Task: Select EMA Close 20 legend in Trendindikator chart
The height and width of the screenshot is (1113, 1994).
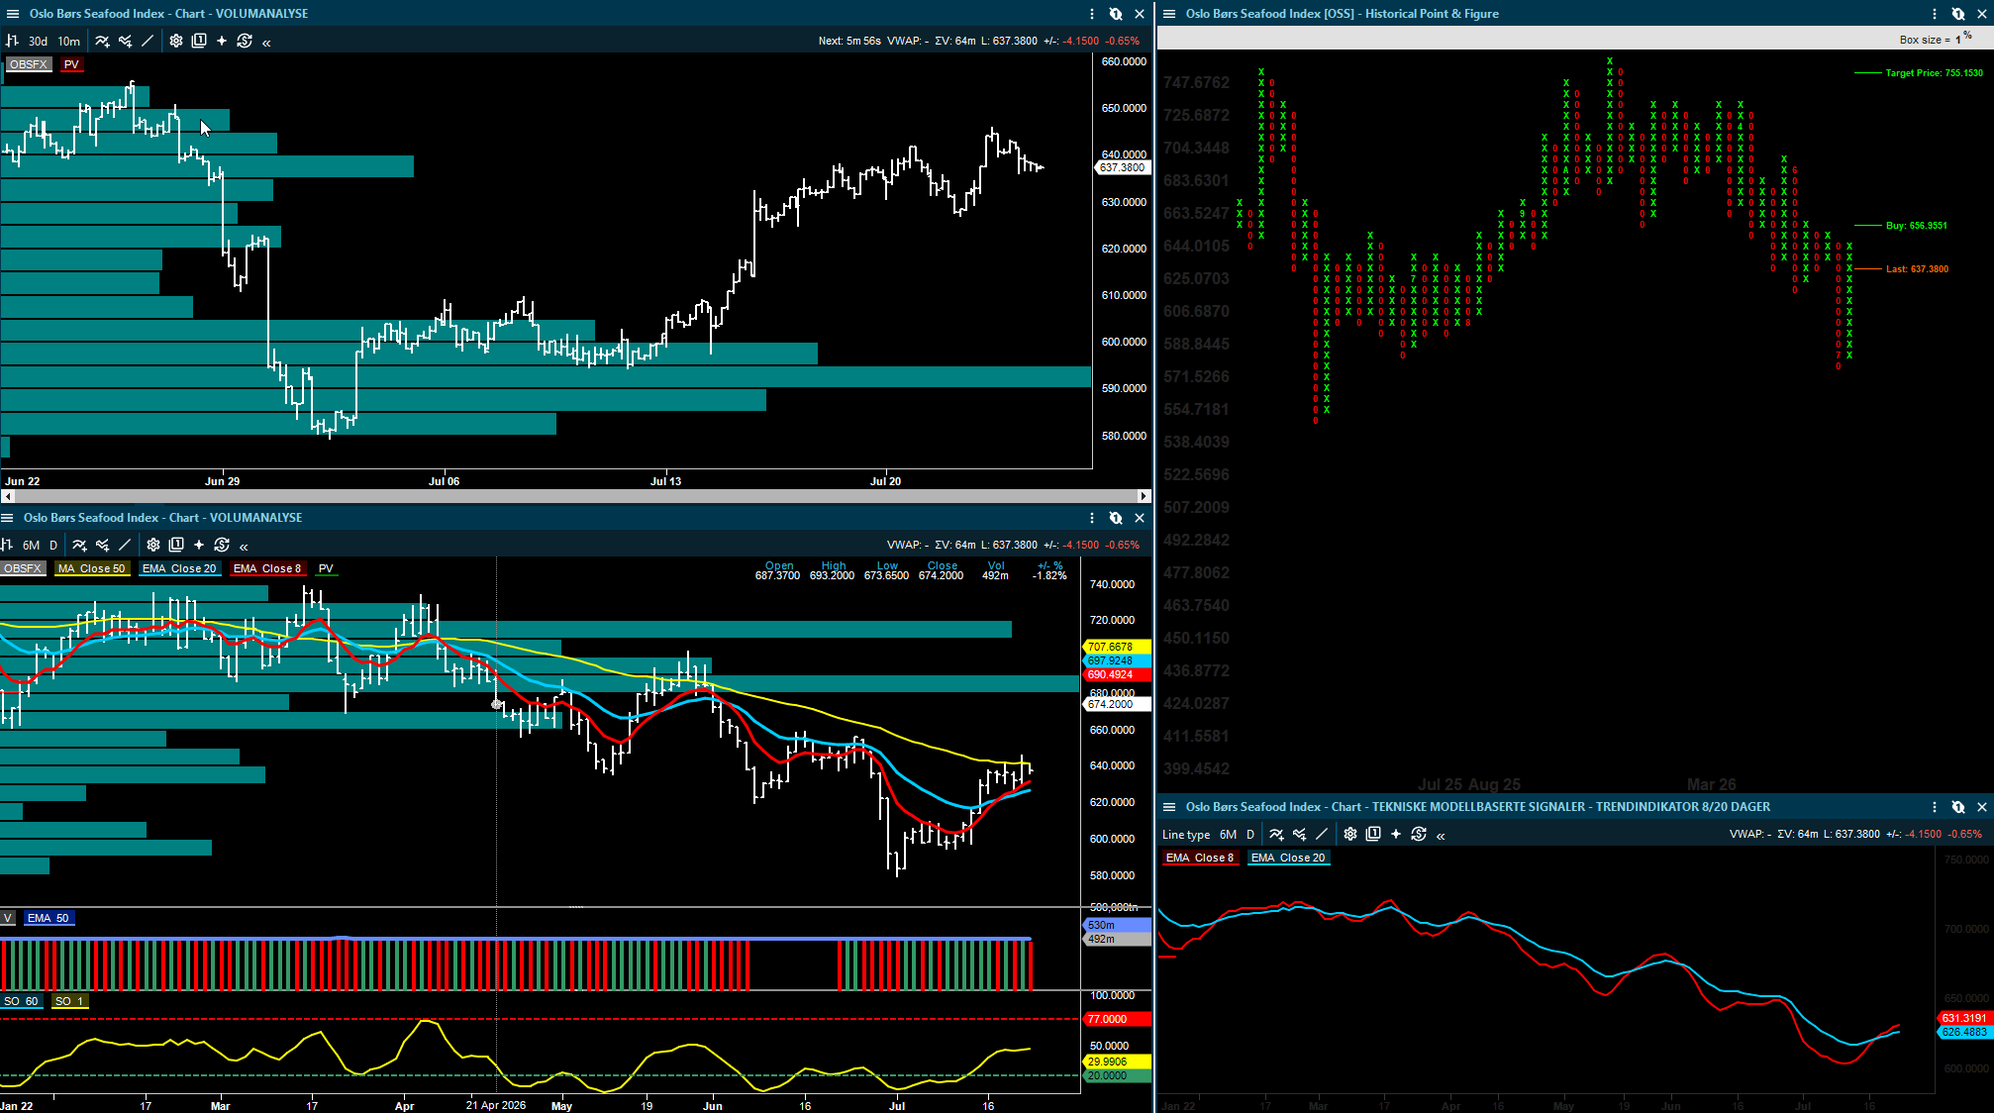Action: click(x=1288, y=858)
